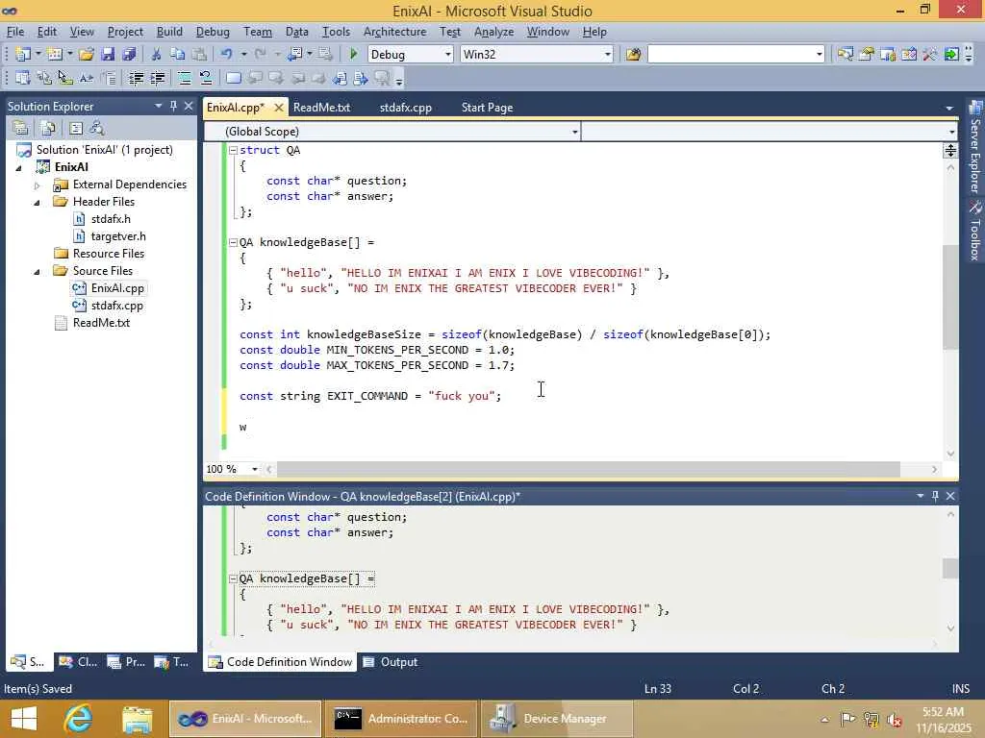Image resolution: width=985 pixels, height=738 pixels.
Task: Open the Properties Window toolbar icon
Action: (x=867, y=55)
